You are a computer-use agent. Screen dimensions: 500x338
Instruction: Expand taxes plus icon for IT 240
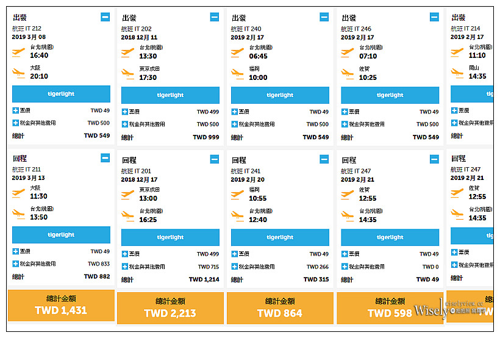point(234,124)
